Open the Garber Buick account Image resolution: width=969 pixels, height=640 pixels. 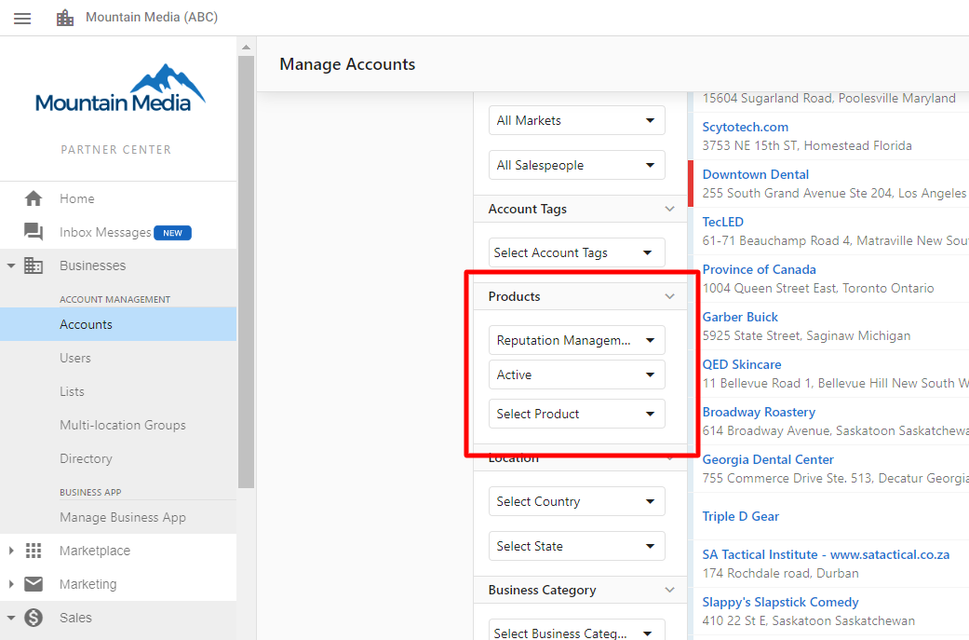pyautogui.click(x=740, y=317)
